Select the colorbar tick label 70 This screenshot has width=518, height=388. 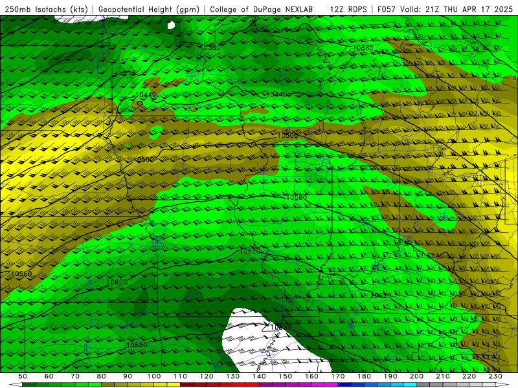[75, 376]
